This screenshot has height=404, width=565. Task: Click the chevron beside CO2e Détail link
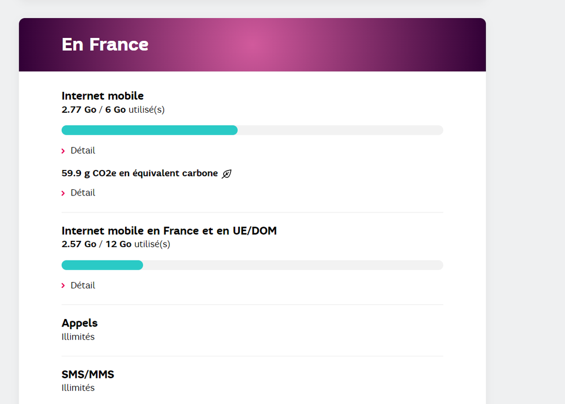[63, 193]
